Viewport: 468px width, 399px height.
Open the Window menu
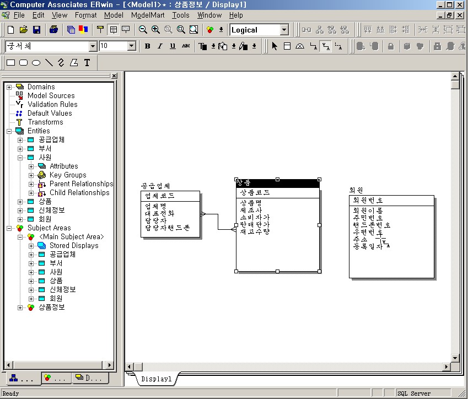pos(209,15)
